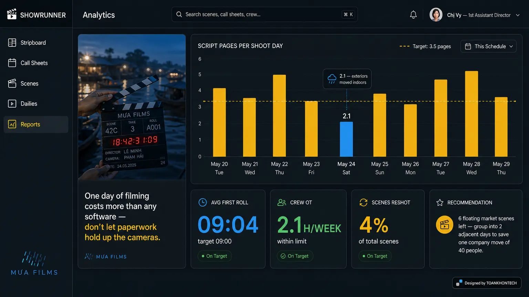The image size is (529, 297).
Task: Click the Scenes clapper icon in sidebar
Action: tap(12, 84)
